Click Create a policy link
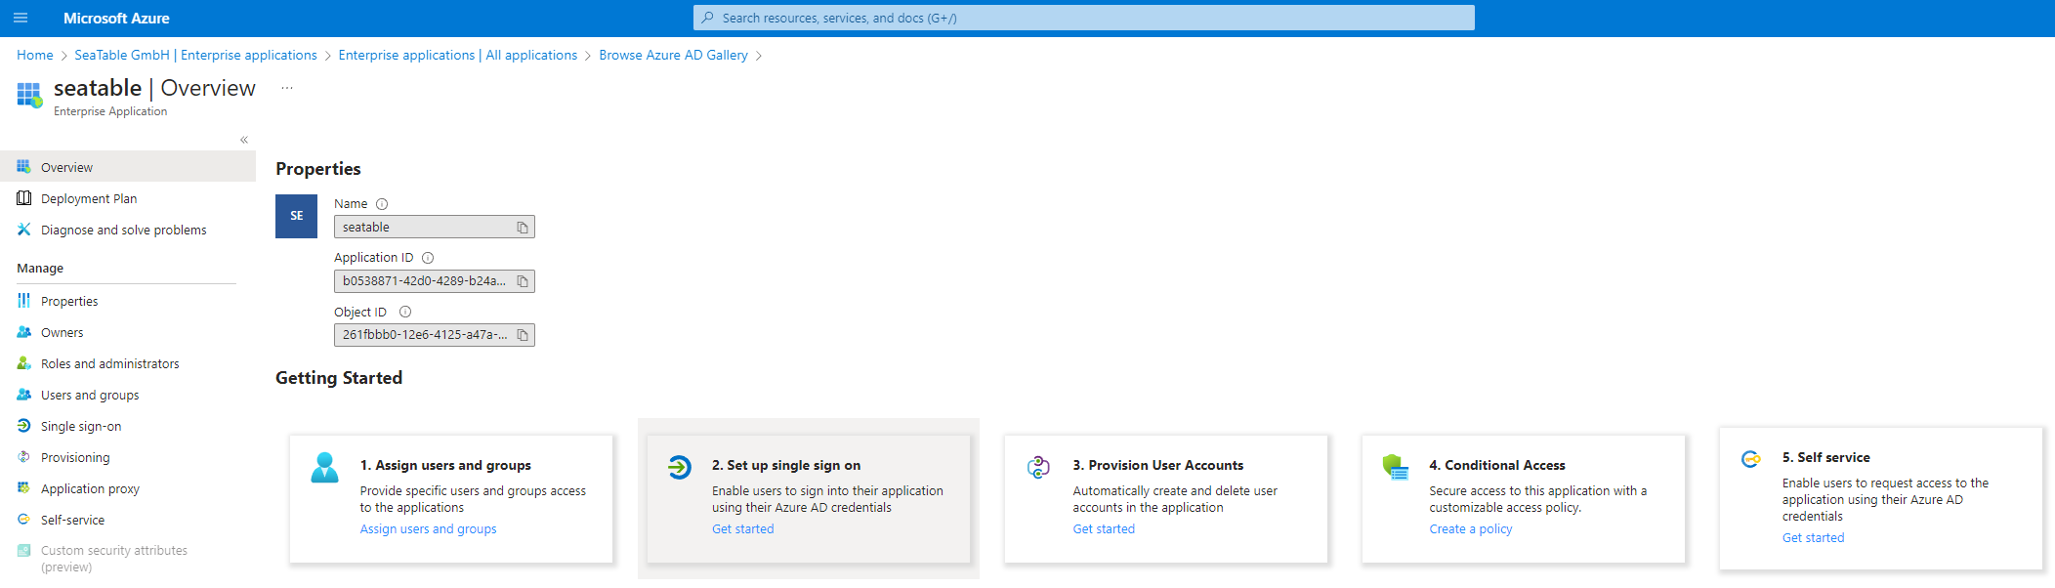Image resolution: width=2055 pixels, height=588 pixels. pyautogui.click(x=1470, y=528)
